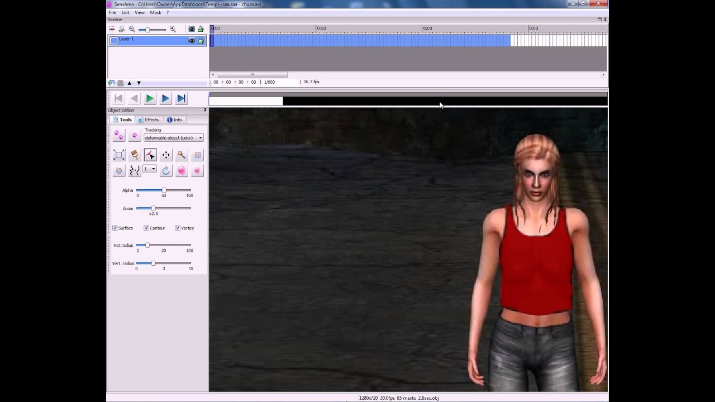
Task: Pin the Object Edition panel
Action: coord(204,111)
